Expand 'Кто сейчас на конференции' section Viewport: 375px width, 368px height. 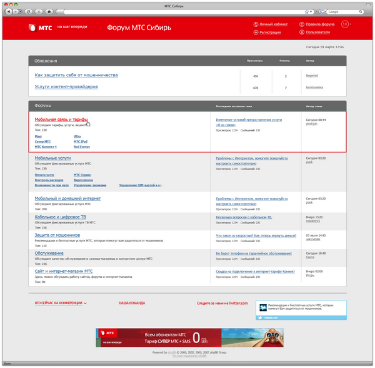tap(61, 303)
